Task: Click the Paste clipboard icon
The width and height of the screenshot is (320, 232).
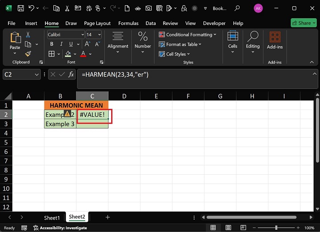Action: 15,38
